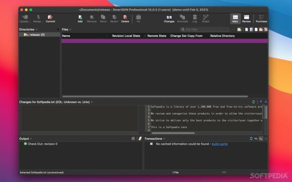292x182 pixels.
Task: Open the Log toolbar icon
Action: (194, 19)
